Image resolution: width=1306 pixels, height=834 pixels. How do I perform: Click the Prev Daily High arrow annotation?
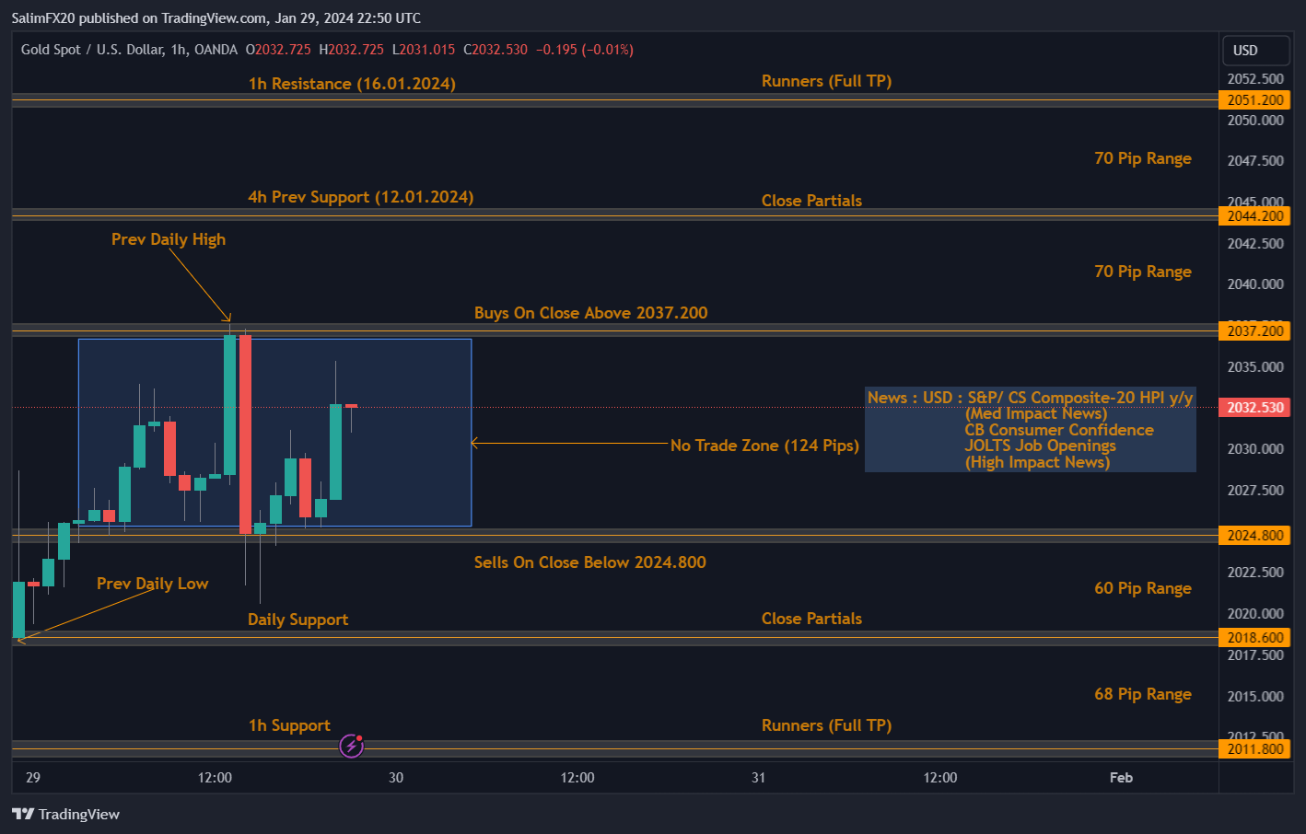tap(169, 239)
